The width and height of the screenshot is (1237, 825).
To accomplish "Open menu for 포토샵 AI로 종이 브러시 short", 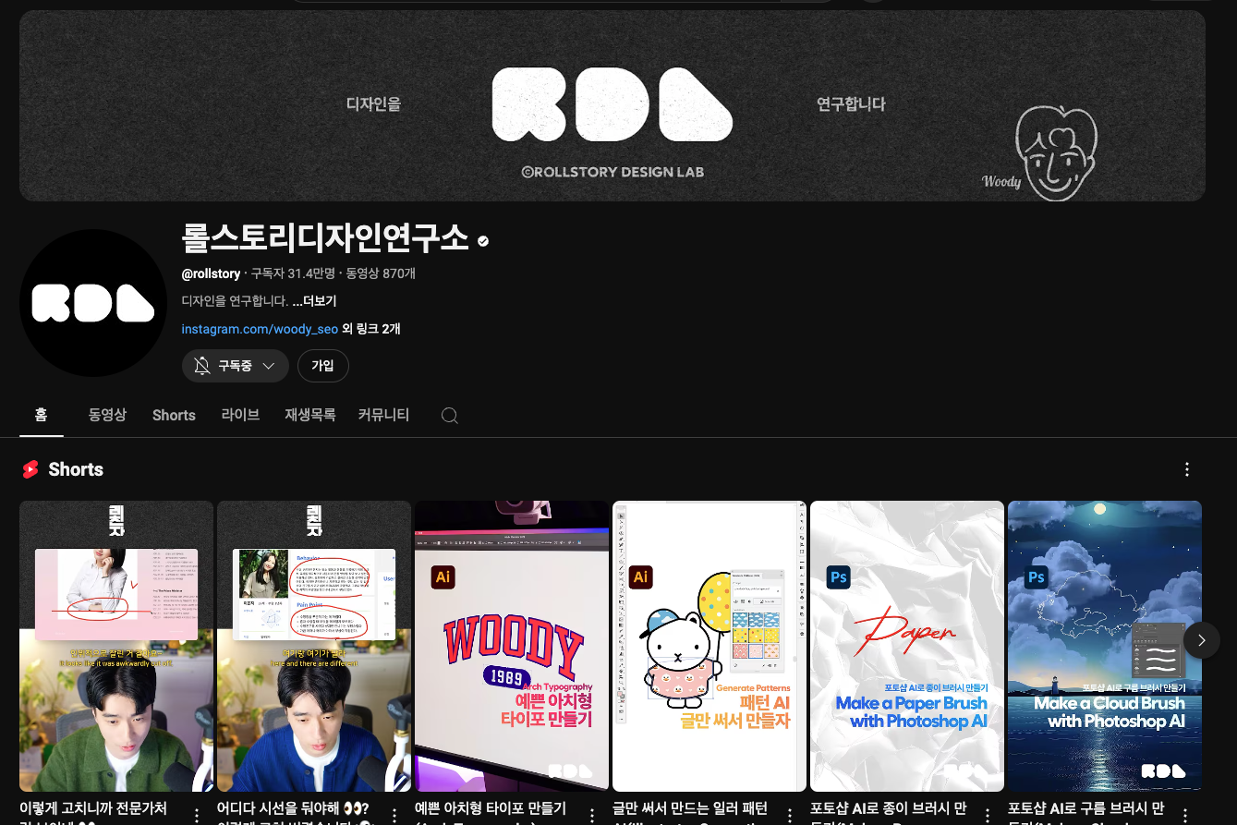I will coord(988,816).
